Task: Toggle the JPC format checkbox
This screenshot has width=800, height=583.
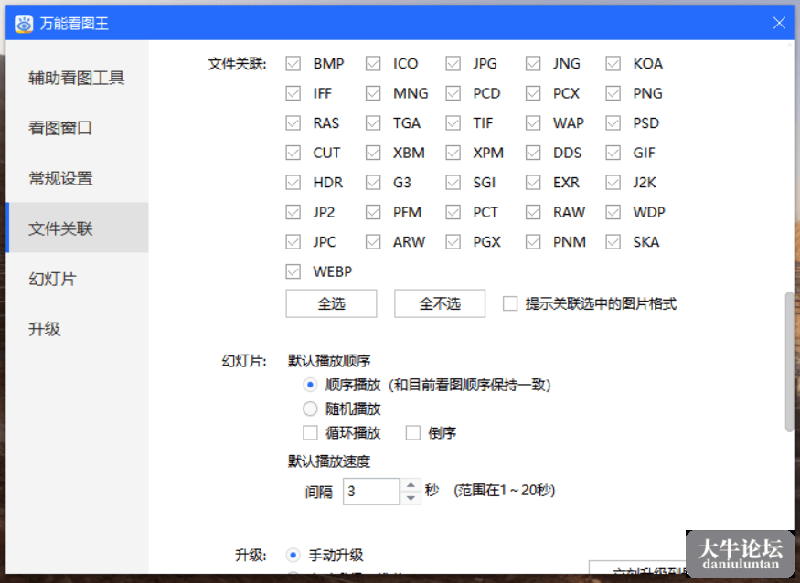Action: click(293, 241)
